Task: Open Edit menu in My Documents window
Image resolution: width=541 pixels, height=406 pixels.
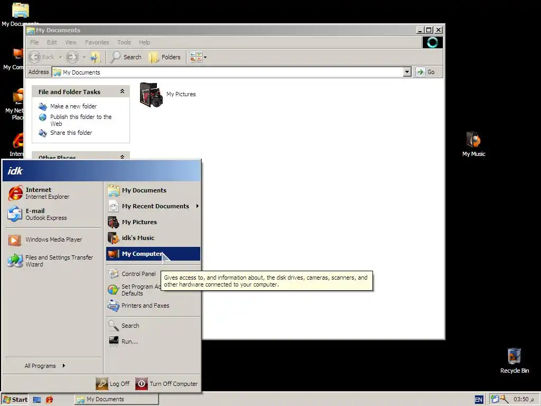Action: [x=52, y=42]
